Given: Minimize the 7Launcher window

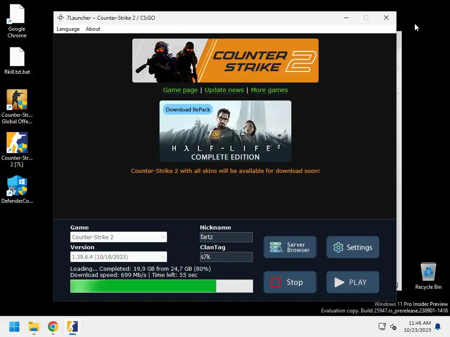Looking at the screenshot, I should (x=346, y=18).
